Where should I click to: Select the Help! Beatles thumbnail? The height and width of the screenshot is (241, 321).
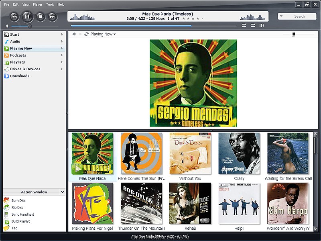pos(239,203)
